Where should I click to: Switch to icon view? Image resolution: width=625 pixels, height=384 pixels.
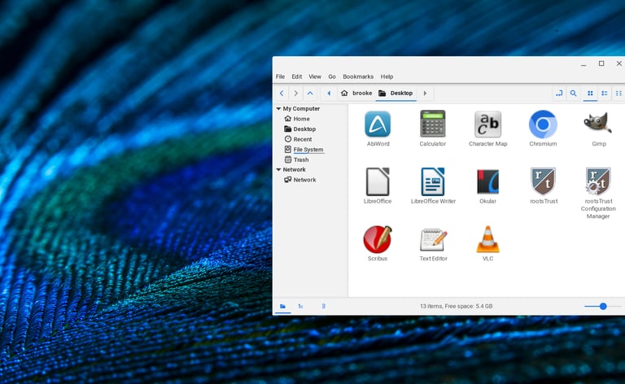(590, 94)
